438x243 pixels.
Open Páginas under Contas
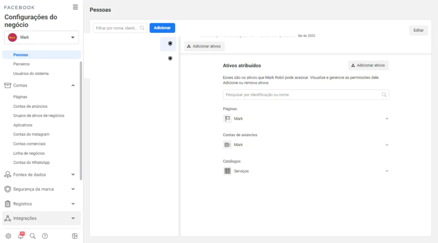[20, 97]
